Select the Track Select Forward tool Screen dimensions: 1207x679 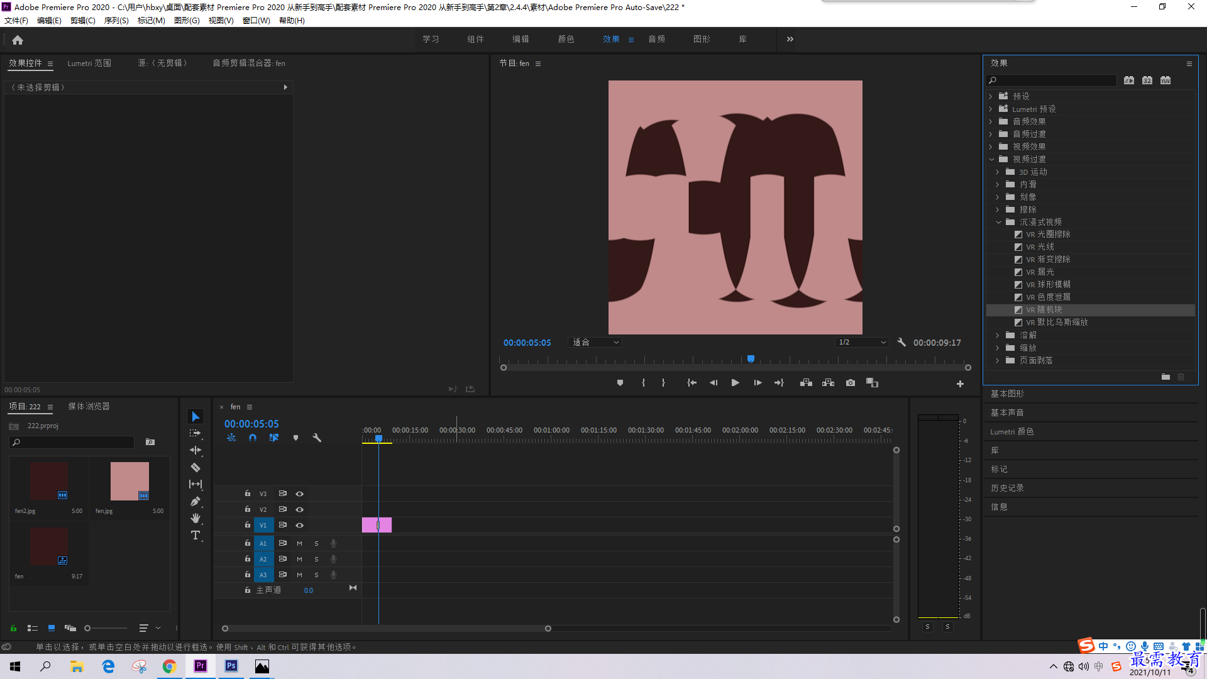[x=196, y=433]
